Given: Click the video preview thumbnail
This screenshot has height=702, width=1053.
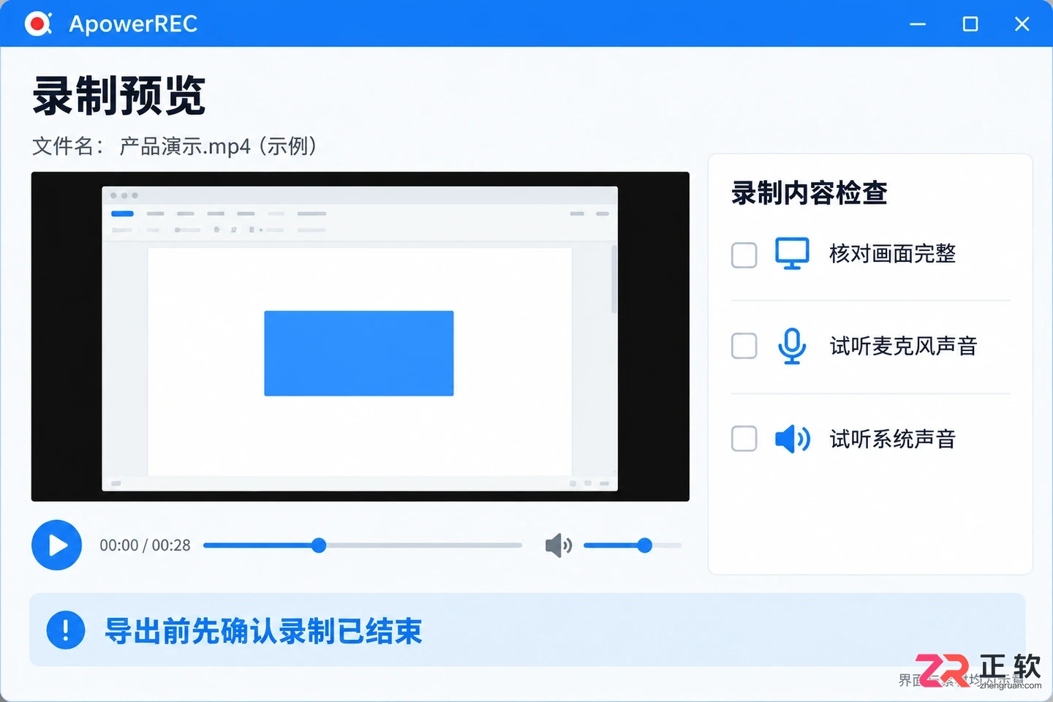Looking at the screenshot, I should [x=360, y=336].
